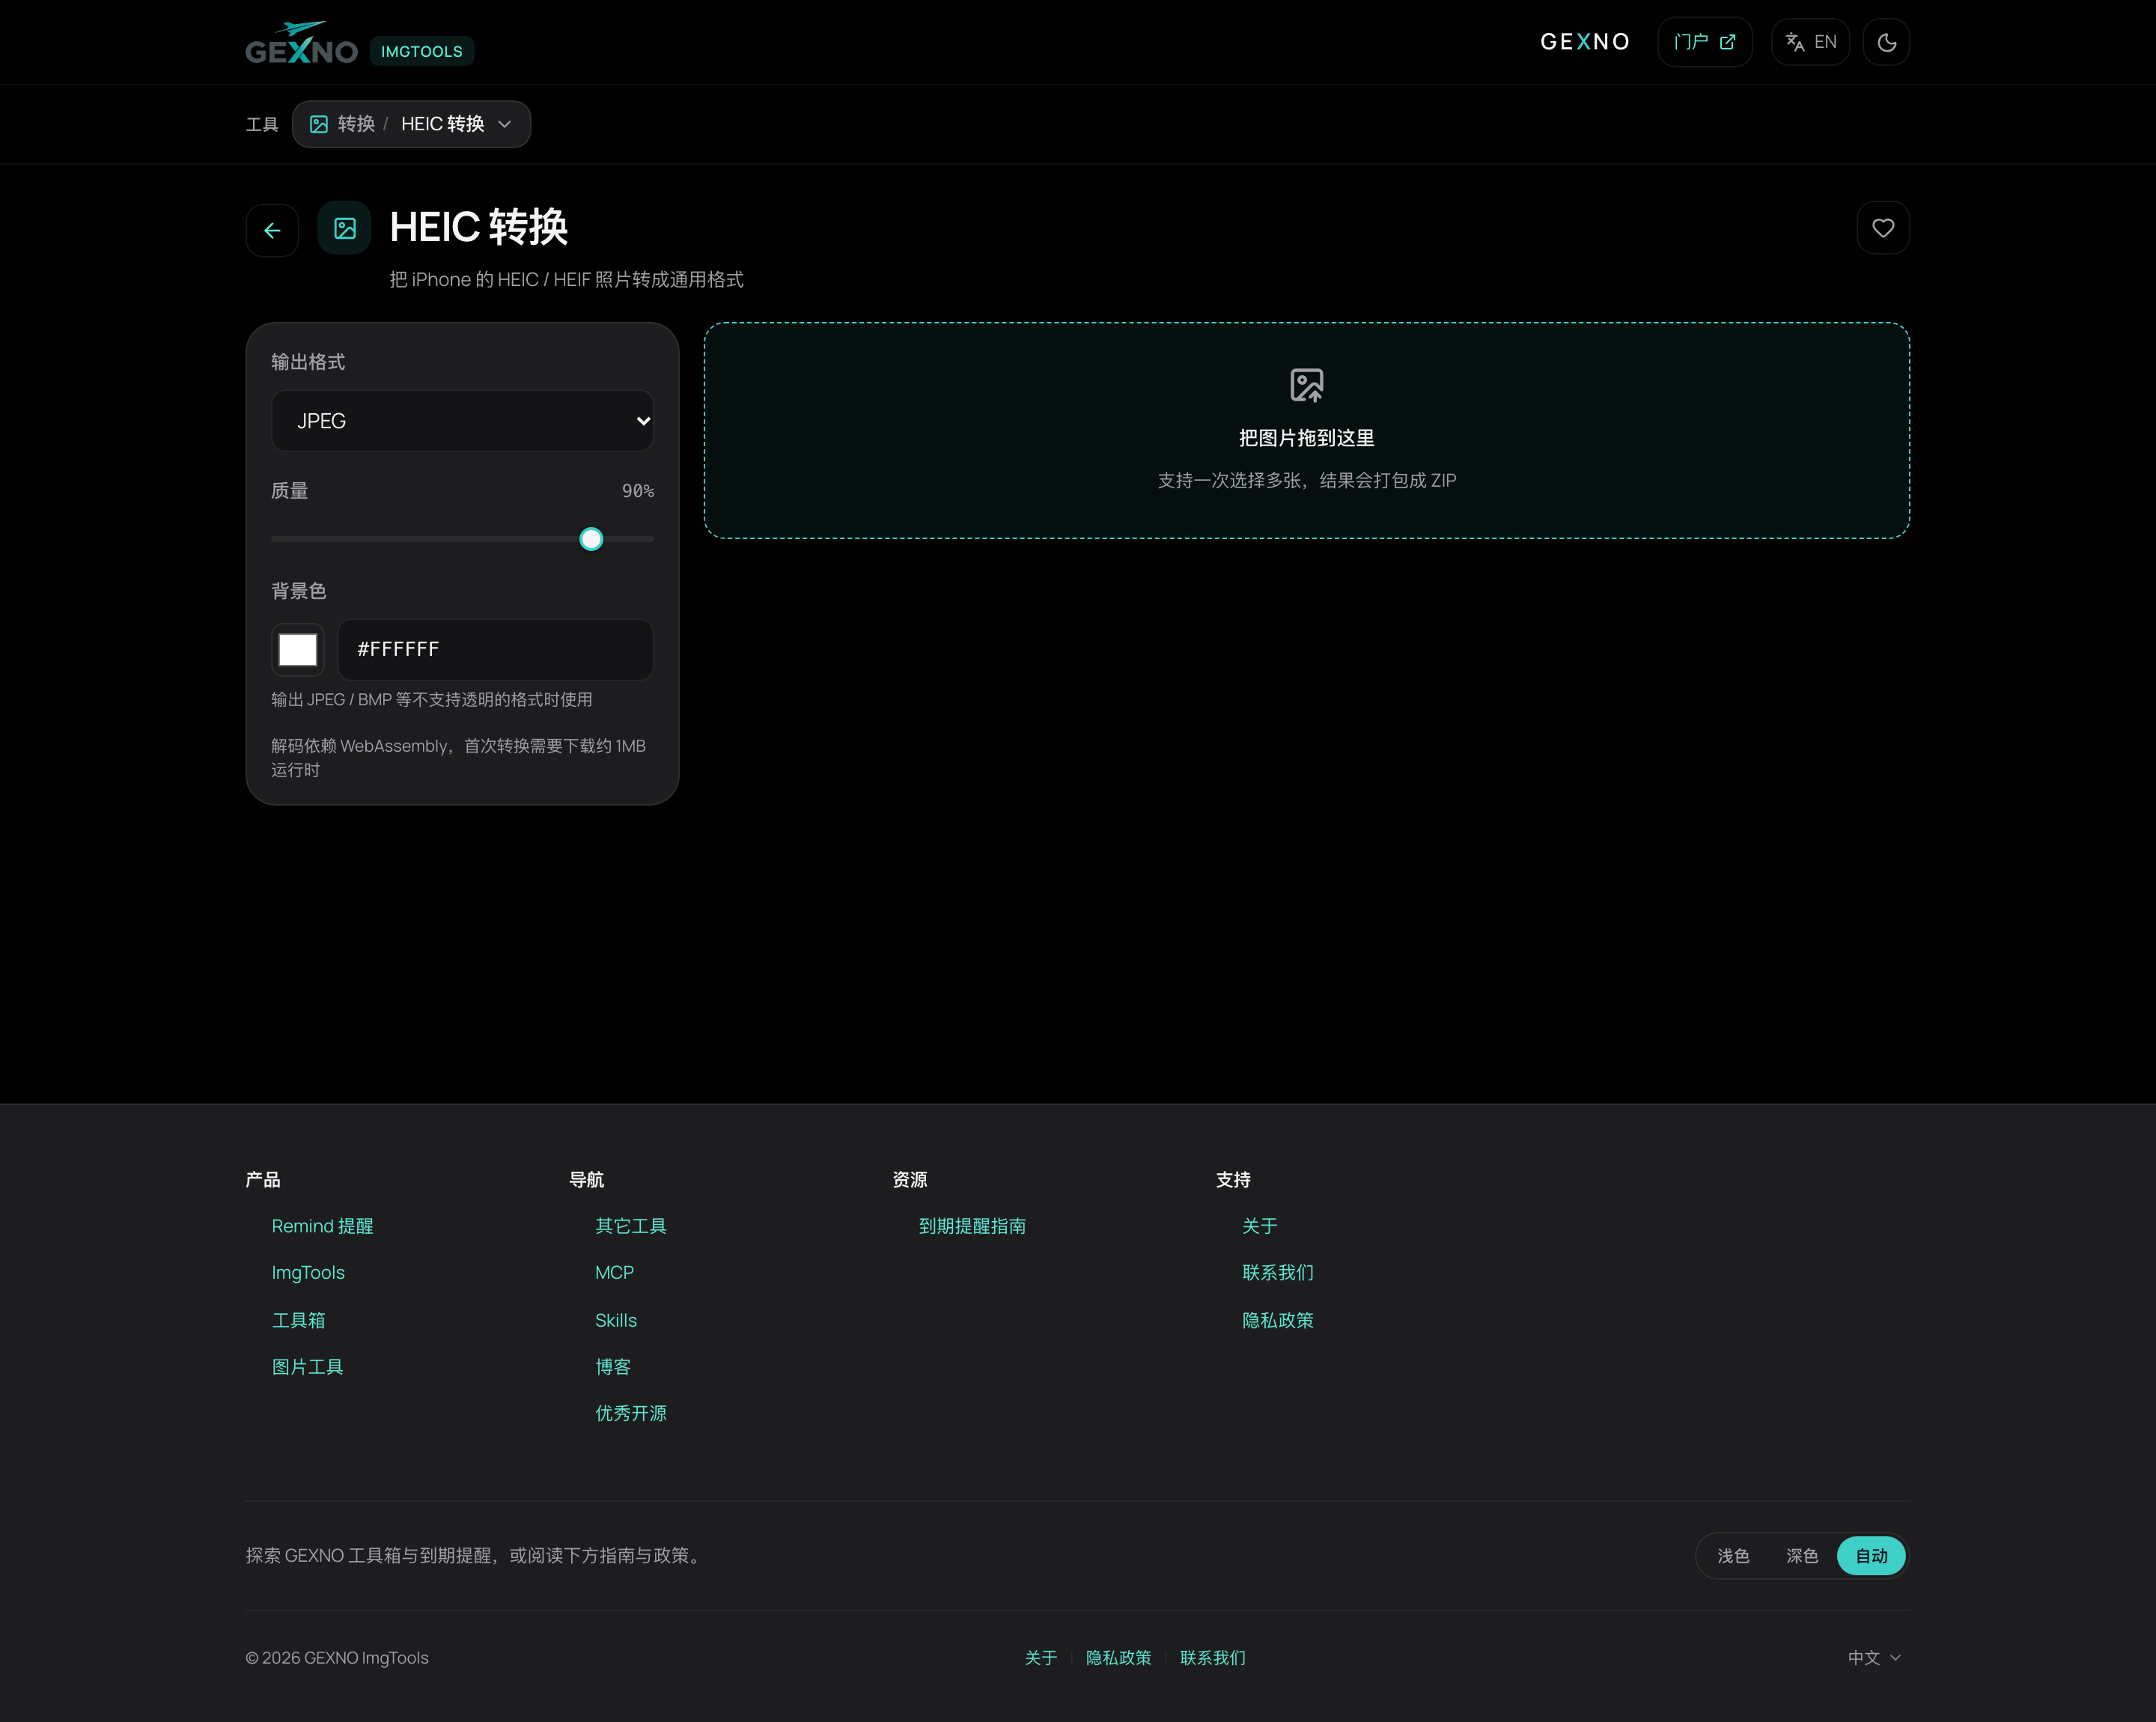Screen dimensions: 2156x1722
Task: Click the 90% quality value text
Action: (638, 491)
